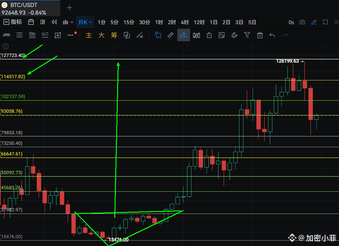Viewport: 339px width, 246px height.
Task: Toggle the freehand brush drawing tool
Action: pyautogui.click(x=183, y=35)
